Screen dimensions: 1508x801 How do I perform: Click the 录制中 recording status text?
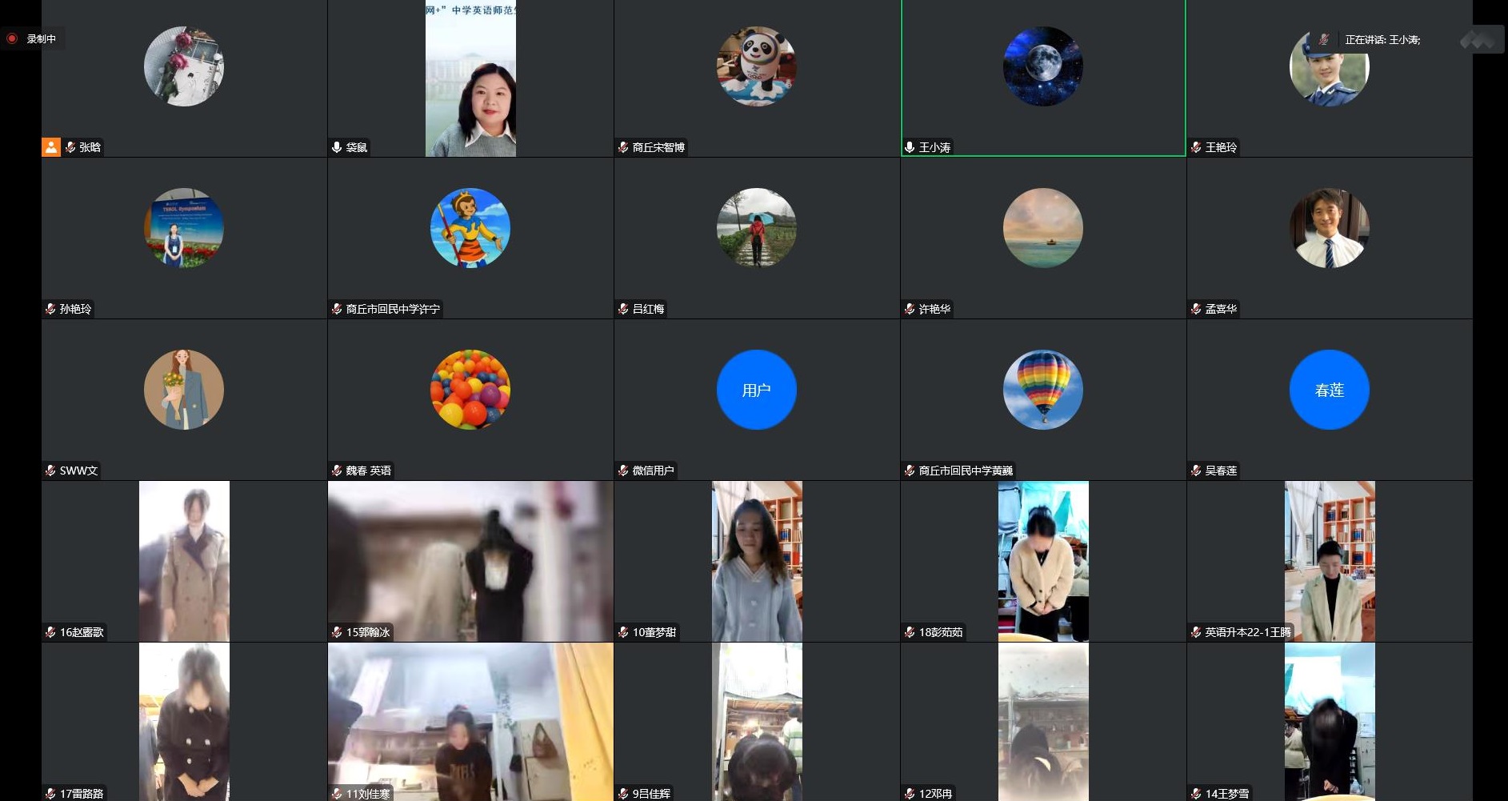pos(42,38)
